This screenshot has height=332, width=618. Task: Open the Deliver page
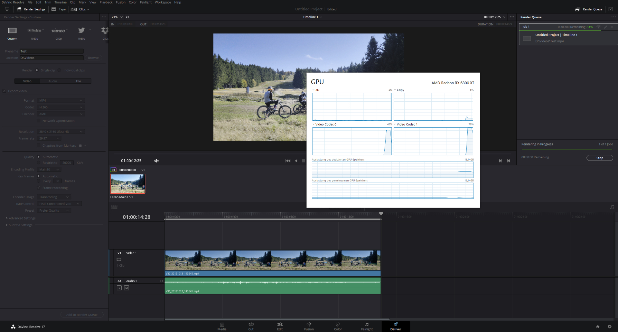pos(396,326)
